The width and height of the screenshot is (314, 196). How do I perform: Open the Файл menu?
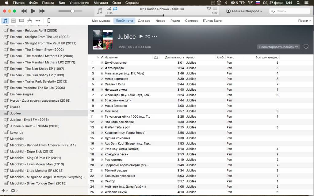(33, 3)
